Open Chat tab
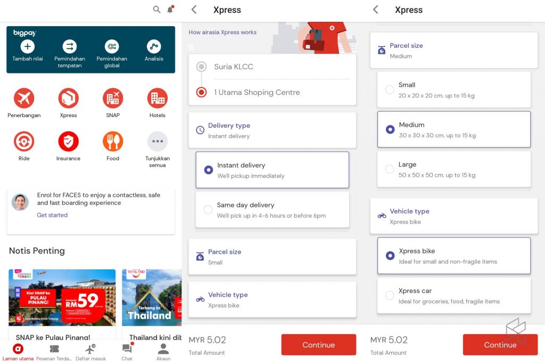The width and height of the screenshot is (545, 363). tap(127, 352)
